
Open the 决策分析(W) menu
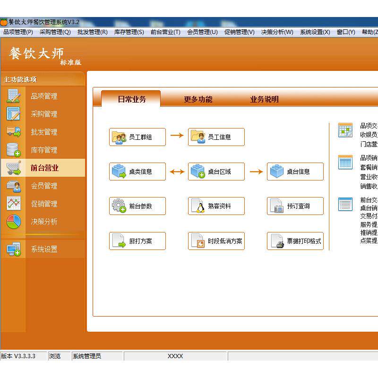coord(277,32)
